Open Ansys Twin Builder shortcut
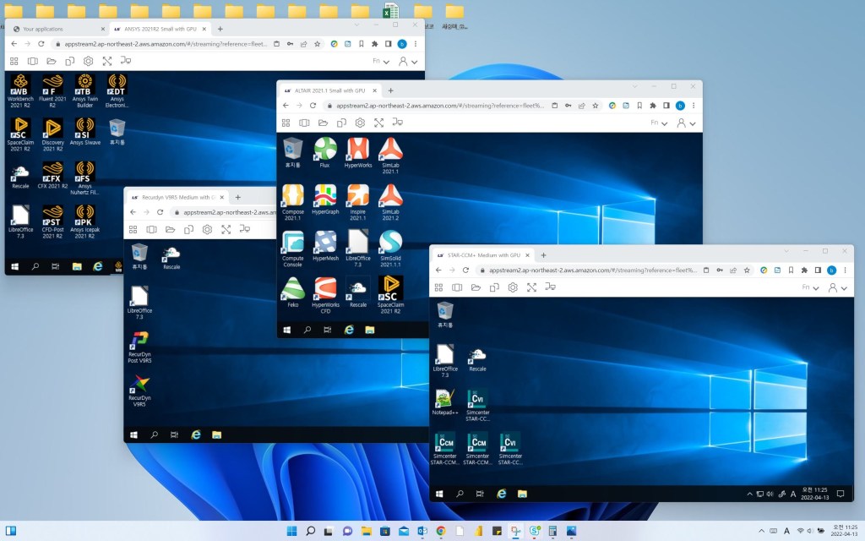The height and width of the screenshot is (541, 865). point(84,85)
